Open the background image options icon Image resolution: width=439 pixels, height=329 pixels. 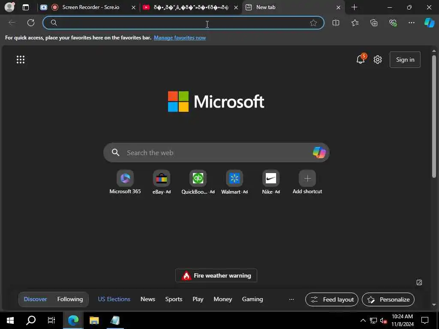click(x=419, y=282)
